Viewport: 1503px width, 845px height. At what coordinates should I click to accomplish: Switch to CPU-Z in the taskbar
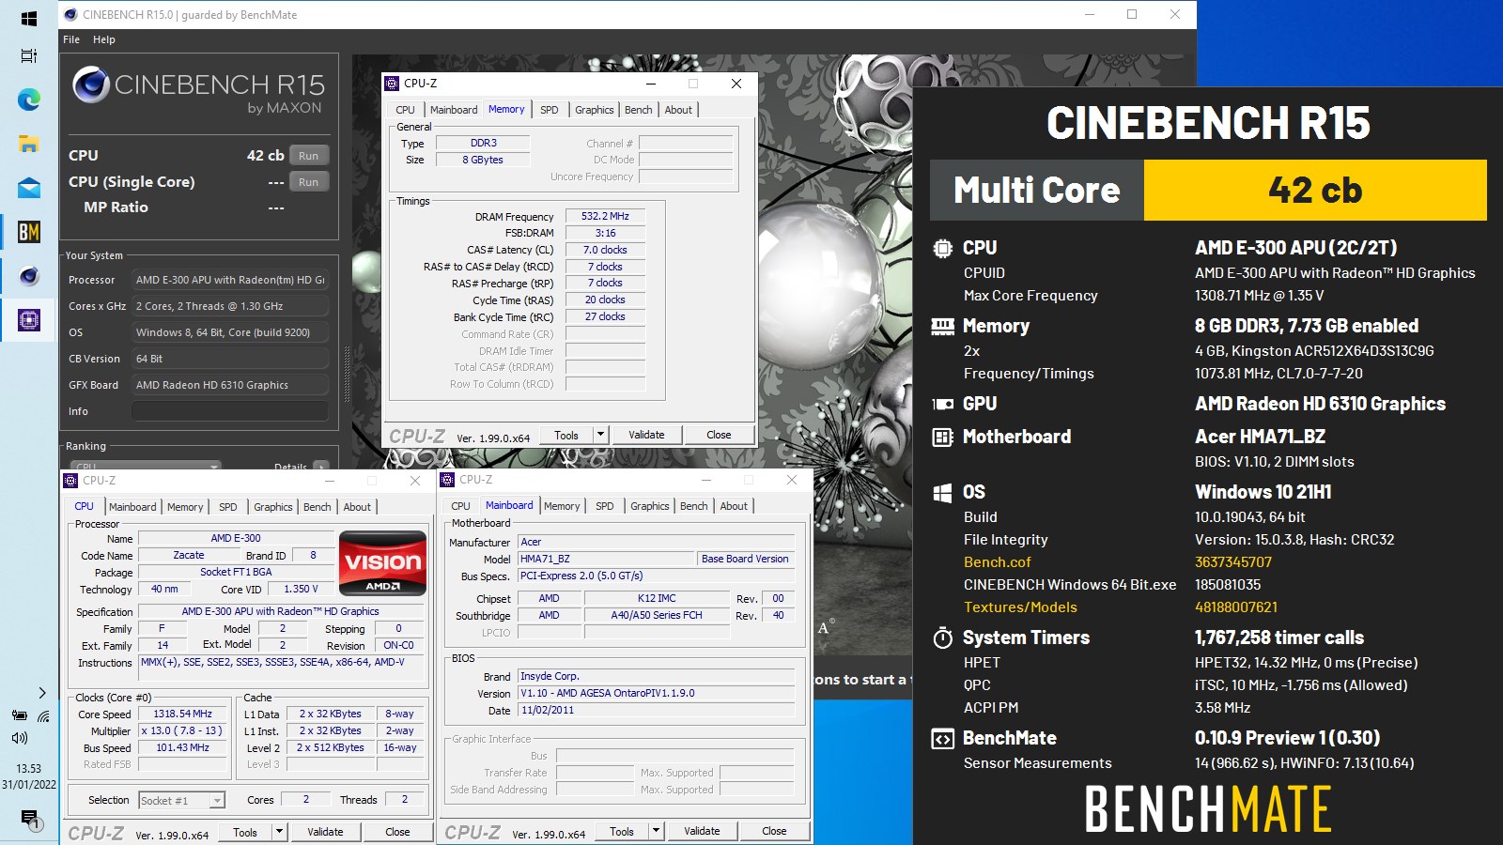(28, 320)
